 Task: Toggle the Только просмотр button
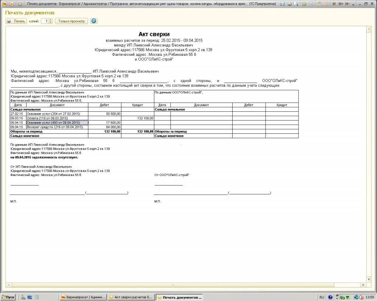click(x=71, y=21)
